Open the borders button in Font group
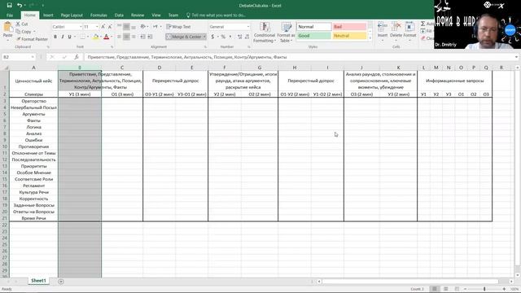Image resolution: width=521 pixels, height=293 pixels. pos(82,37)
